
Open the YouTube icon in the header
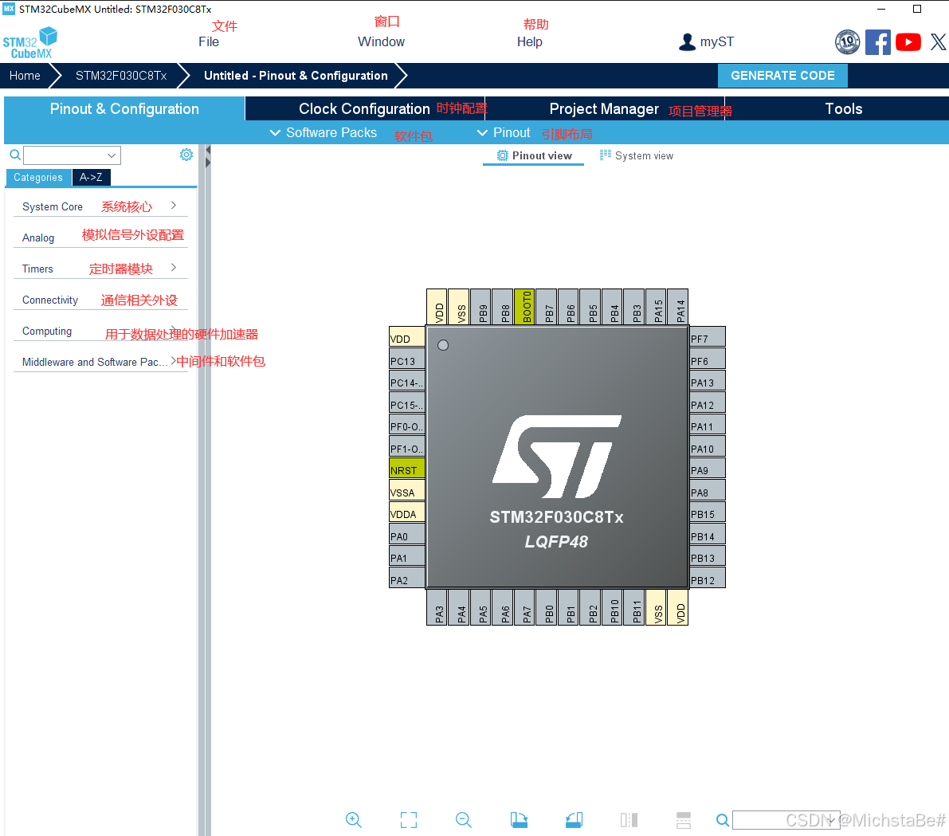tap(908, 41)
